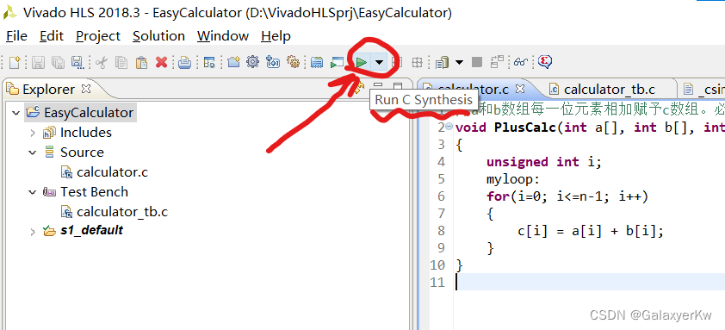
Task: Select the Explorer panel tab
Action: coord(48,89)
